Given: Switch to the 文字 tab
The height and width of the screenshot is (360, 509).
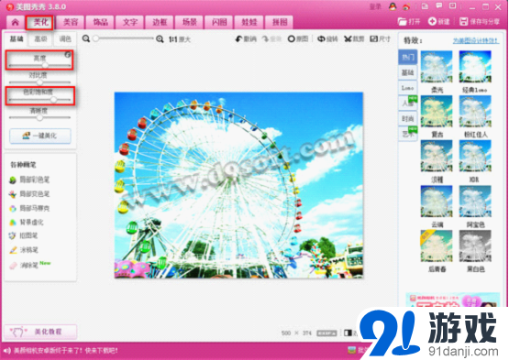Looking at the screenshot, I should [x=130, y=22].
